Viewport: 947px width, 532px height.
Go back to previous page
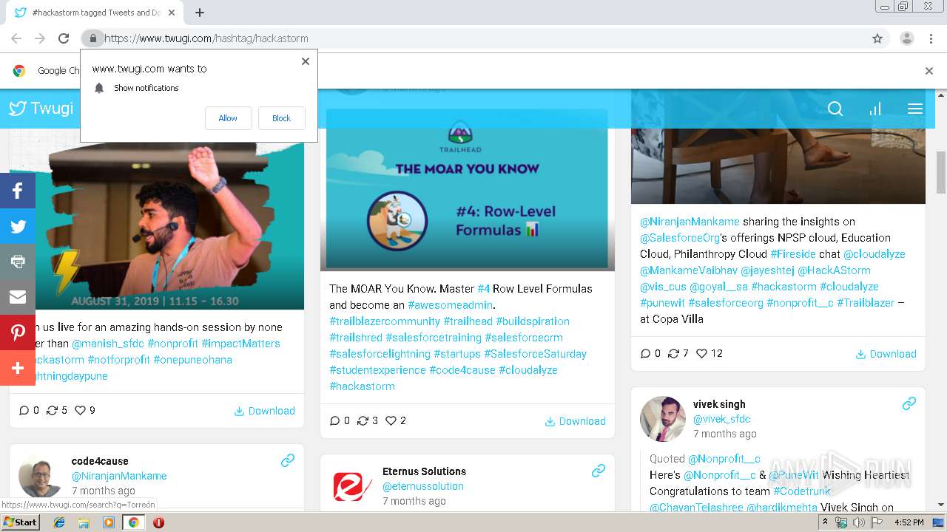click(x=16, y=38)
